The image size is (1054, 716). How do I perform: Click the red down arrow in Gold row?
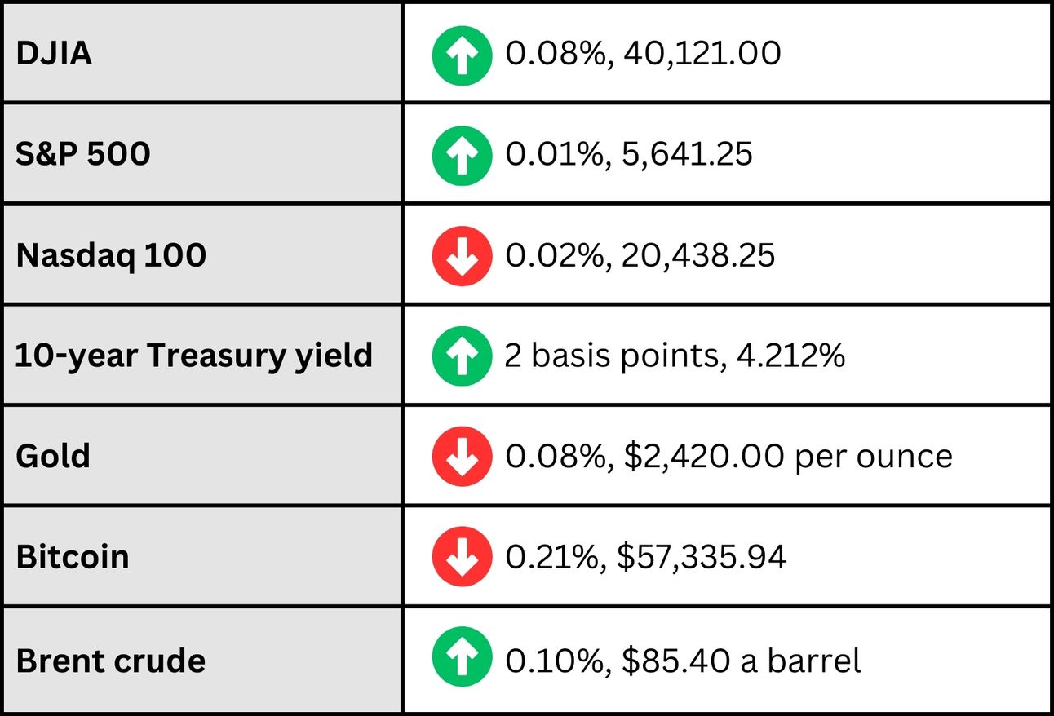click(462, 457)
